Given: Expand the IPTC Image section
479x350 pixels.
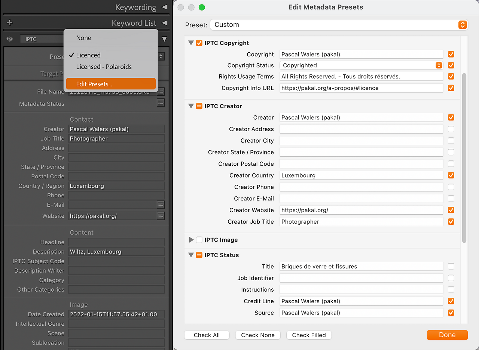Looking at the screenshot, I should point(191,240).
